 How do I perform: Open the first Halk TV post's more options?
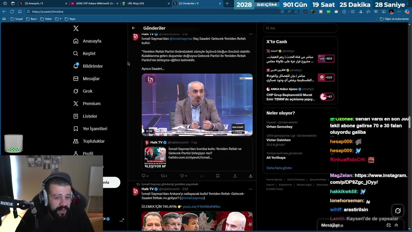[x=251, y=34]
